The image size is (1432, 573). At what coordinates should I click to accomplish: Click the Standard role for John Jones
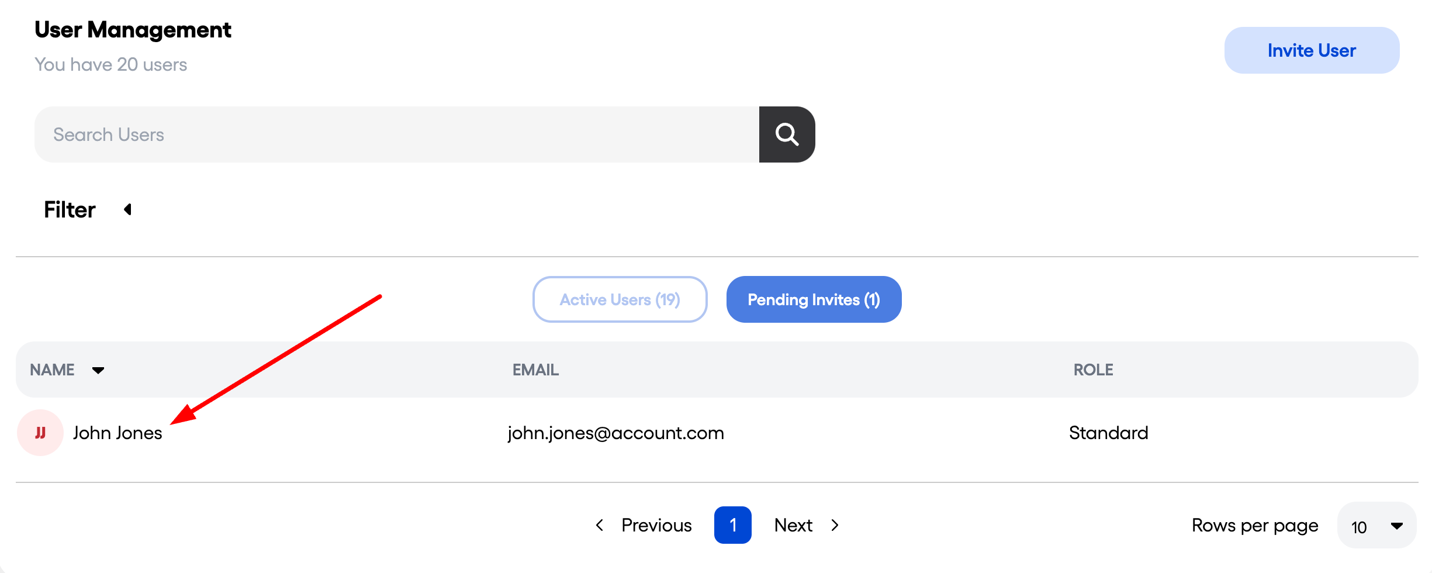coord(1108,433)
